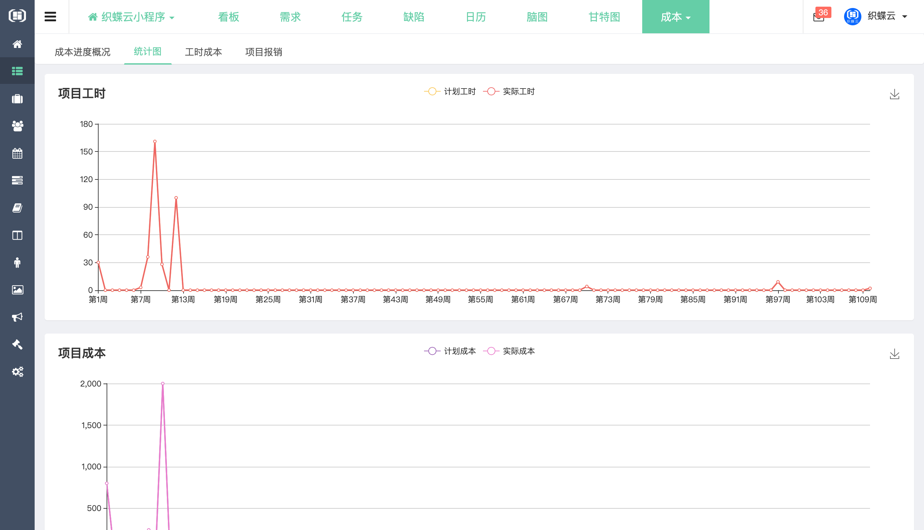Go to 甘特图 page
Image resolution: width=924 pixels, height=530 pixels.
point(604,17)
